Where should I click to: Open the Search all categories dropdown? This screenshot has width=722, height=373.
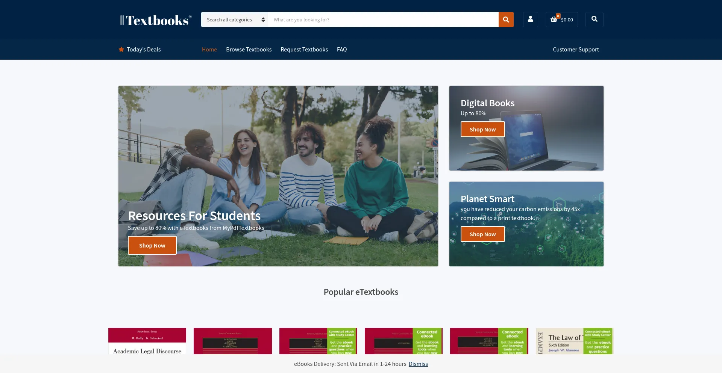click(234, 19)
